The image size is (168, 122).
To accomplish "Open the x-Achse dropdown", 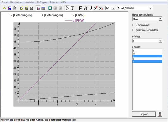I will click(x=160, y=41).
